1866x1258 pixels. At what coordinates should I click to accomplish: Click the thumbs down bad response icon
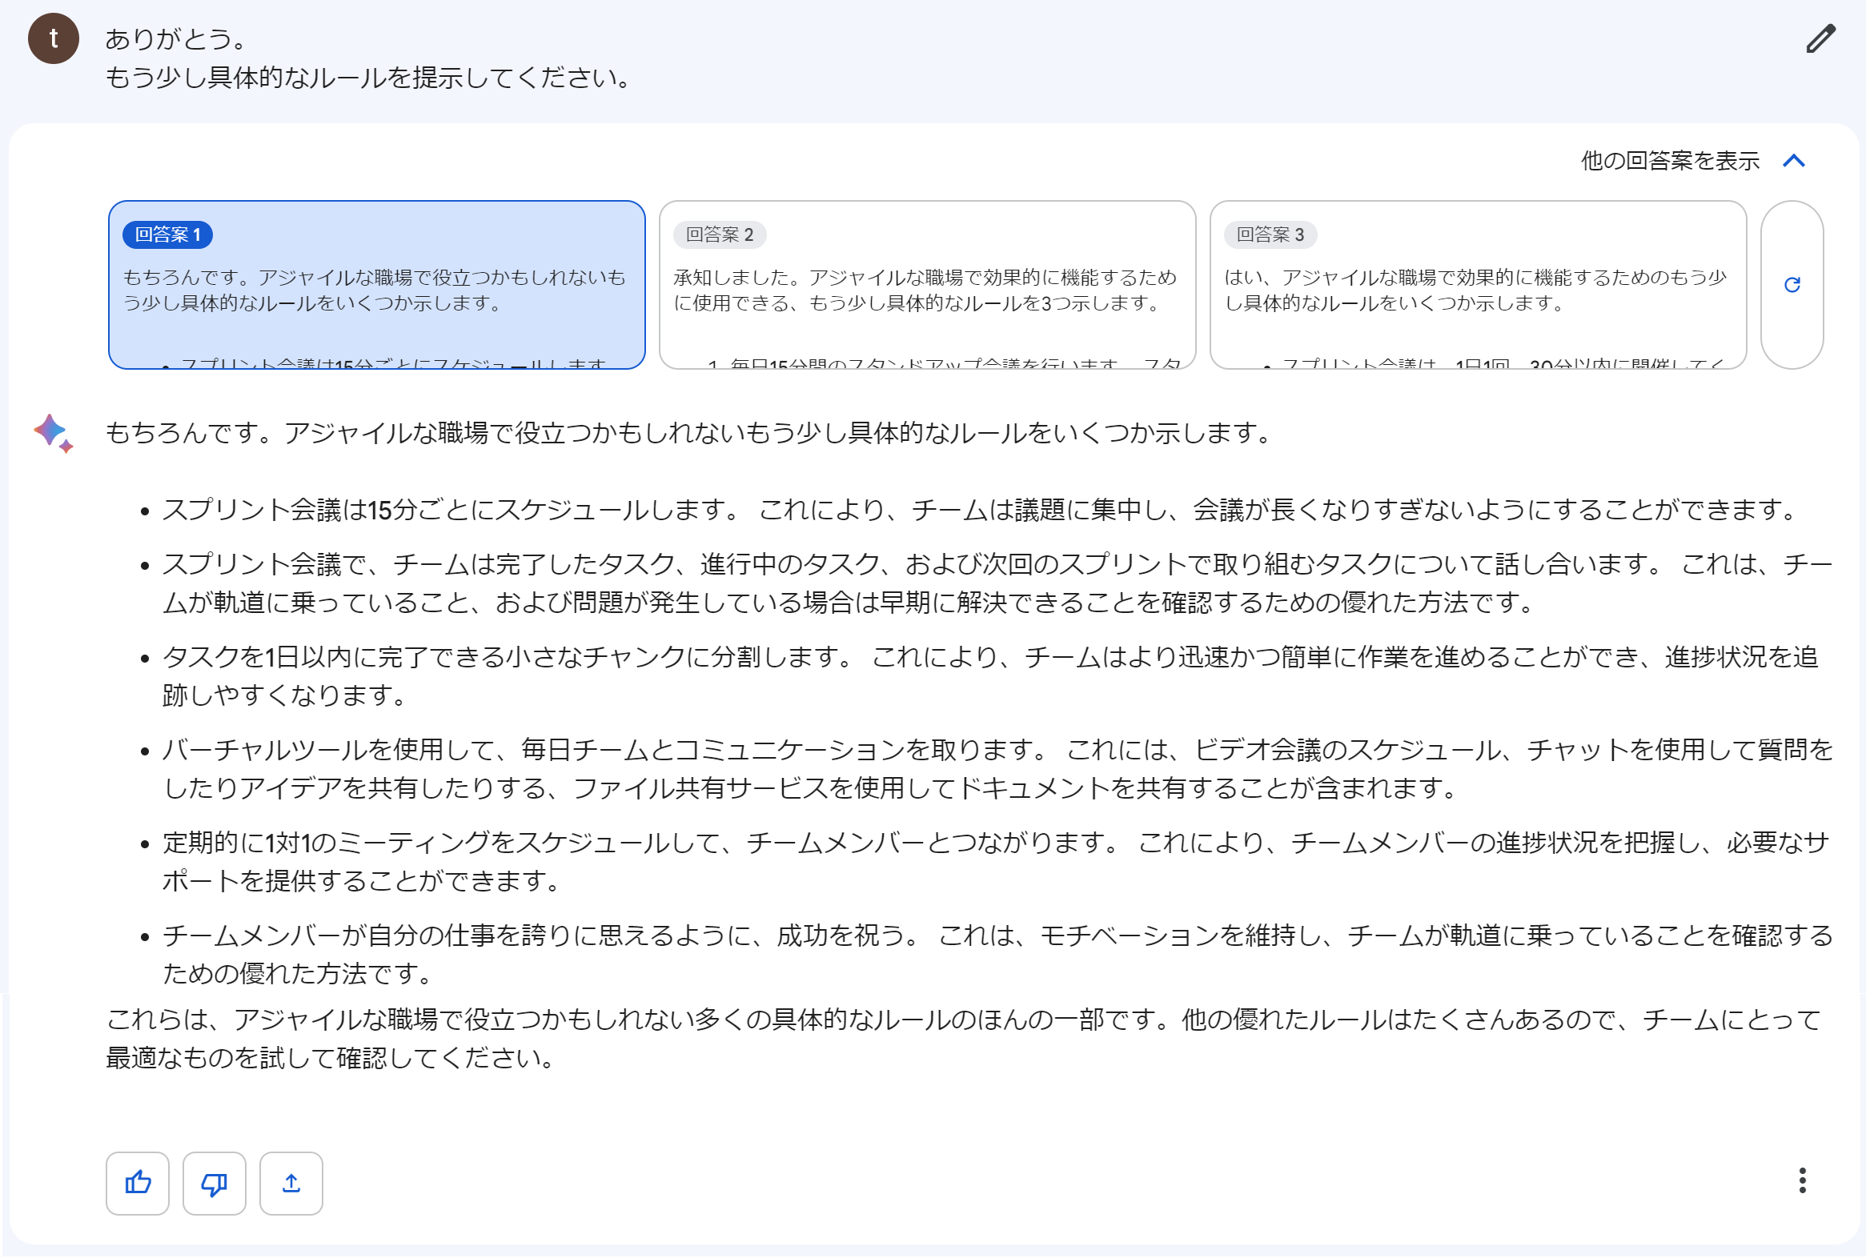[x=215, y=1183]
